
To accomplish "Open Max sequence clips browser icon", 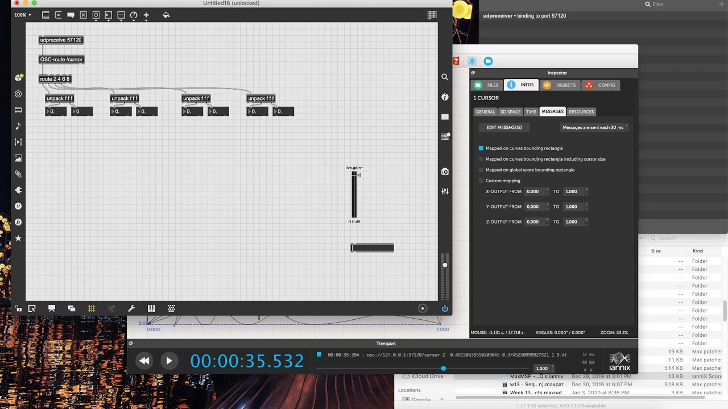I will coord(18,142).
